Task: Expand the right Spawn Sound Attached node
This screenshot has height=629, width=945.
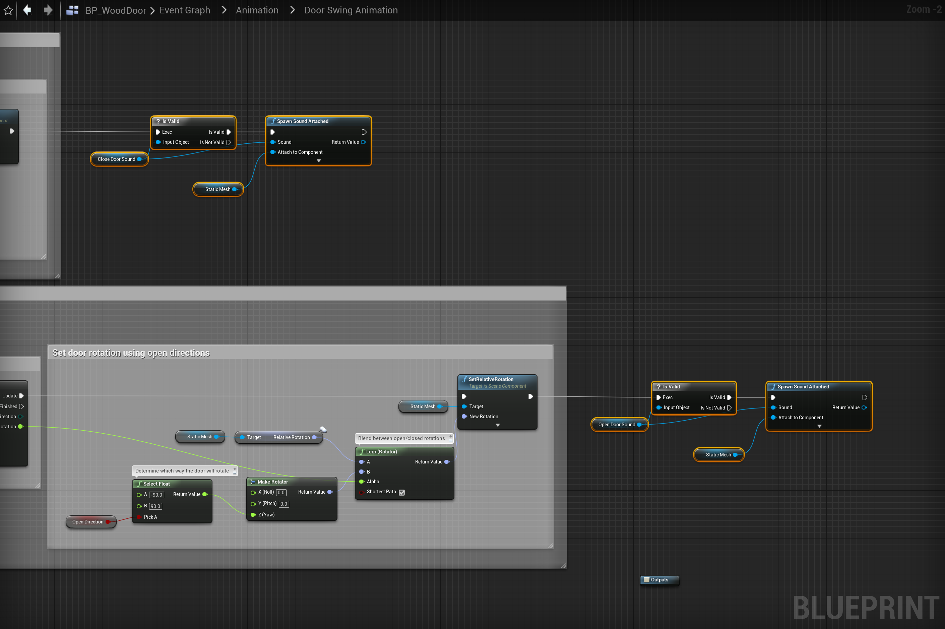Action: point(819,426)
